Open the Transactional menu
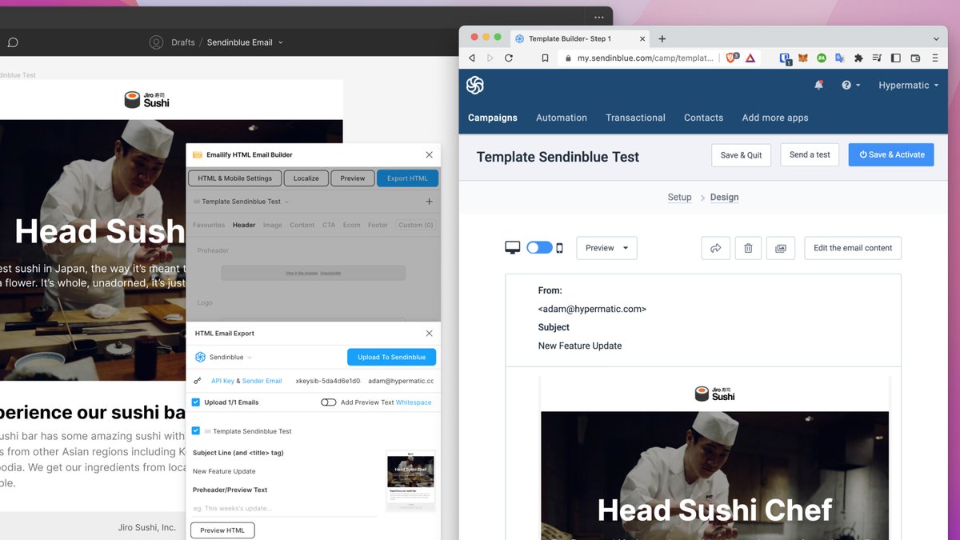 coord(635,118)
